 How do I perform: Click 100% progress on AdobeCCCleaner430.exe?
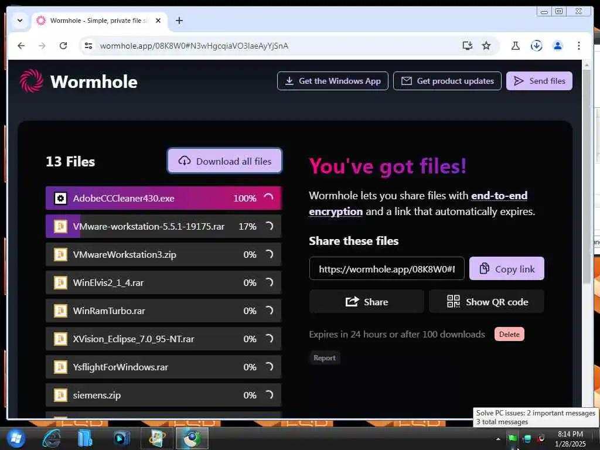(x=245, y=198)
